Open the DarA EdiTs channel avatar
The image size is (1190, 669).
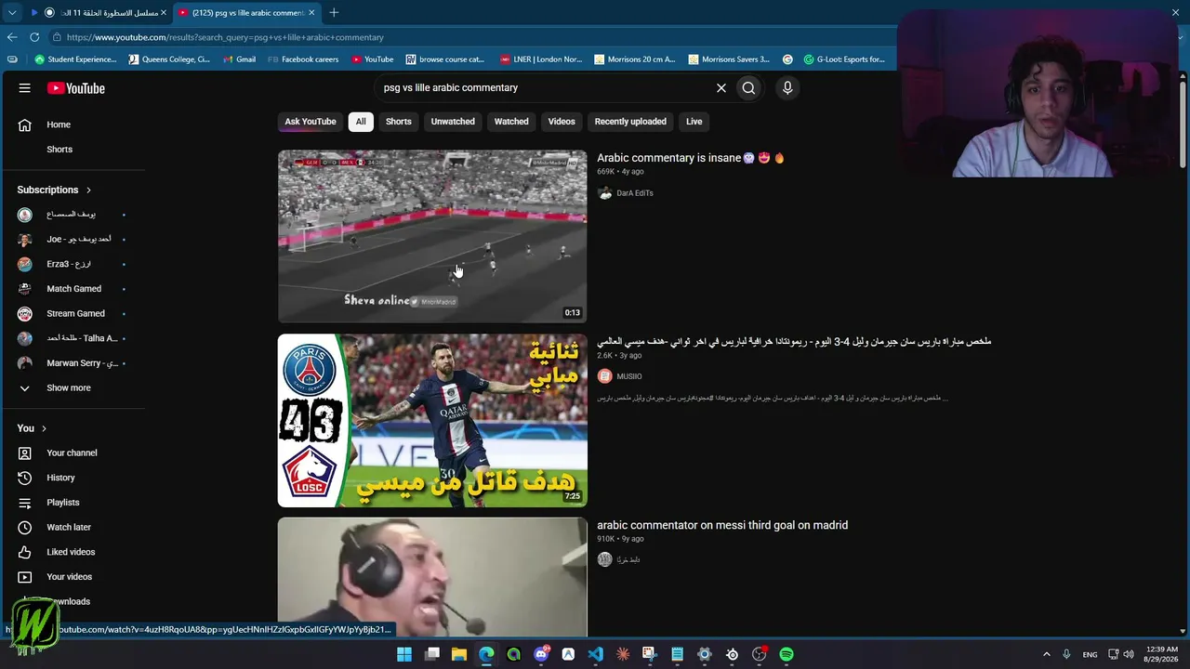605,193
